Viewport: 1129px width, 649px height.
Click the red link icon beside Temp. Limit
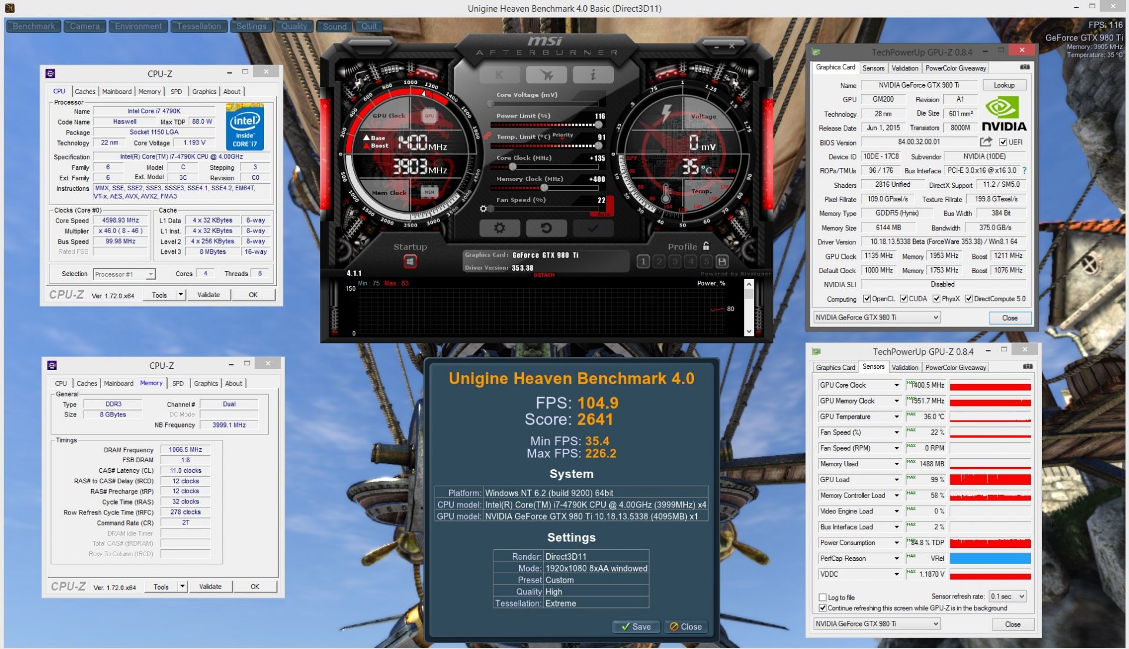click(487, 136)
